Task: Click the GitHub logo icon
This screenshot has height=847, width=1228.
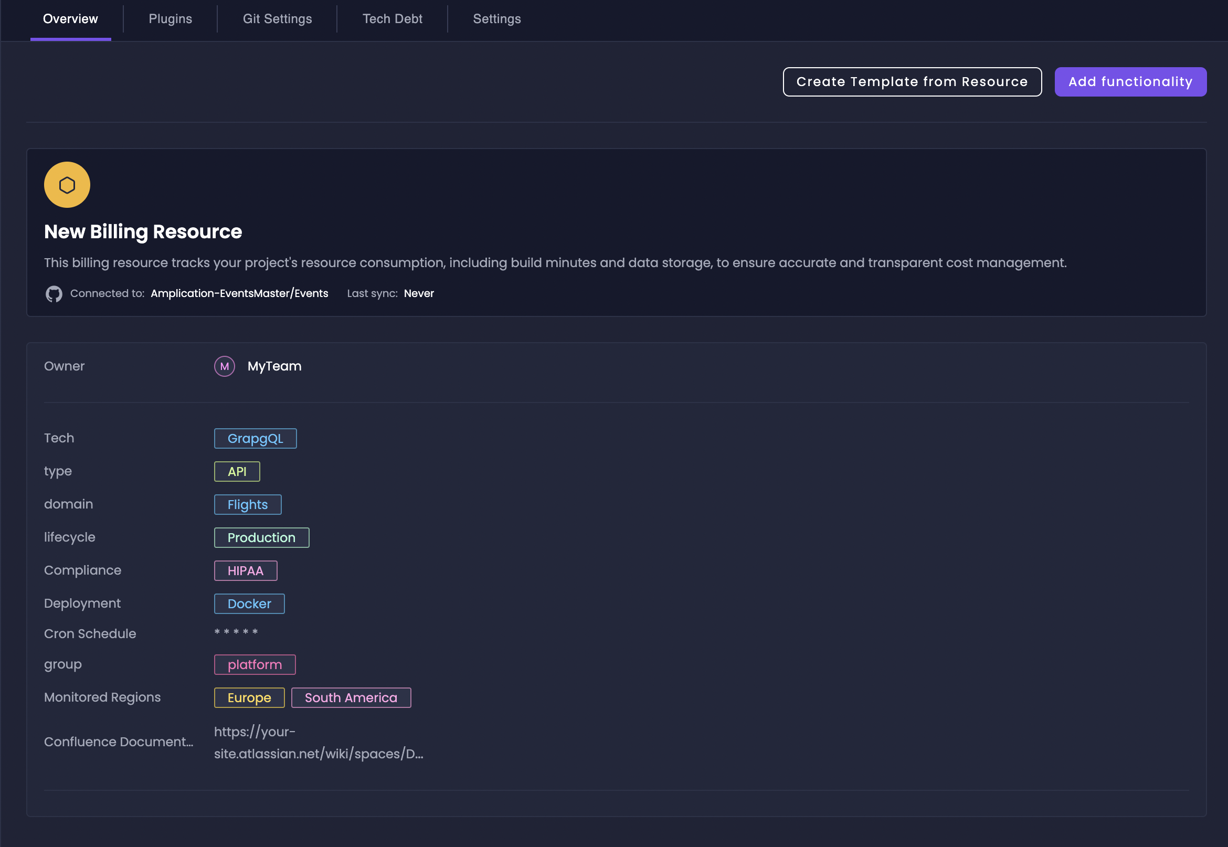Action: 54,293
